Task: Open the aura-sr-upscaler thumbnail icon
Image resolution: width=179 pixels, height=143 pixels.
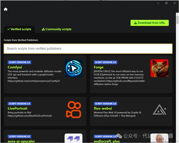Action: point(74,138)
